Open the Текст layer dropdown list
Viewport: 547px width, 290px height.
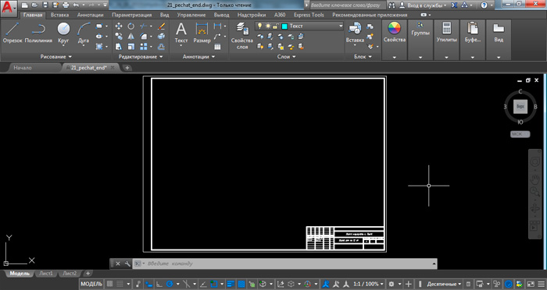click(x=341, y=26)
